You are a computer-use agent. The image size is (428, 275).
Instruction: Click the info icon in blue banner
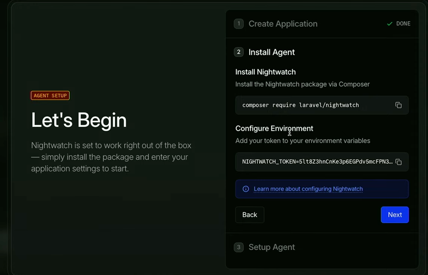point(246,189)
